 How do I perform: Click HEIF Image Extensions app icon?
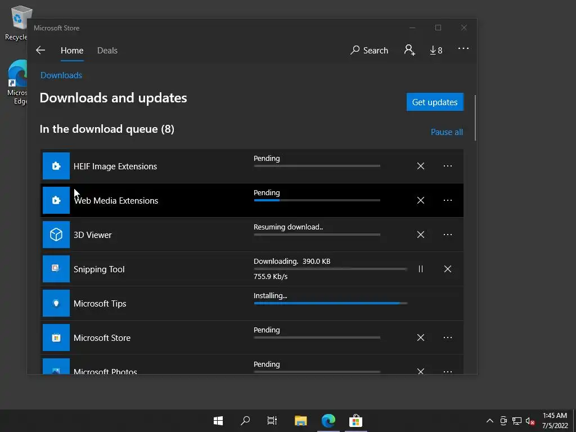point(56,166)
